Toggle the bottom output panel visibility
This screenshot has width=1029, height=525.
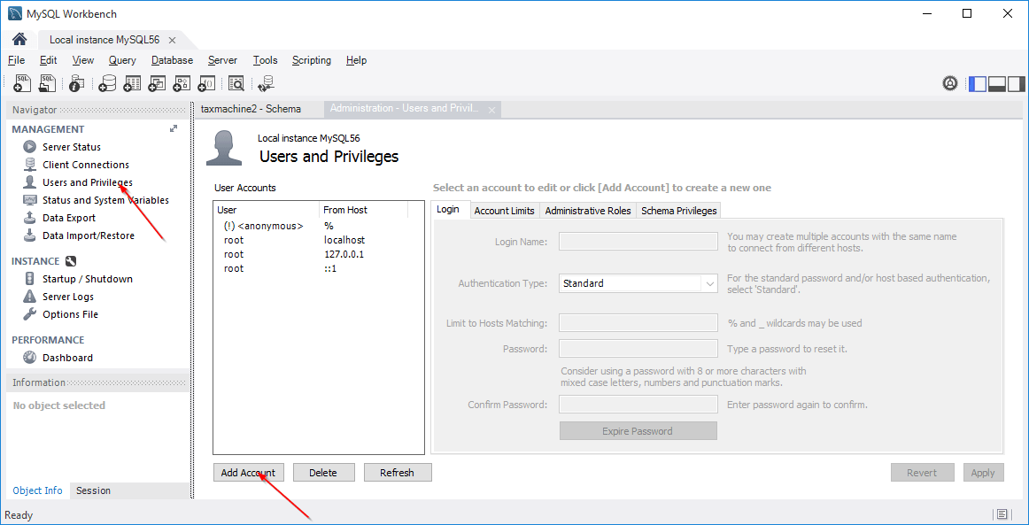click(996, 83)
